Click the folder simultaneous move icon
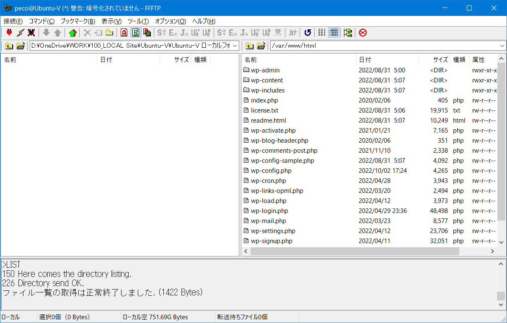Image resolution: width=507 pixels, height=323 pixels. (348, 33)
